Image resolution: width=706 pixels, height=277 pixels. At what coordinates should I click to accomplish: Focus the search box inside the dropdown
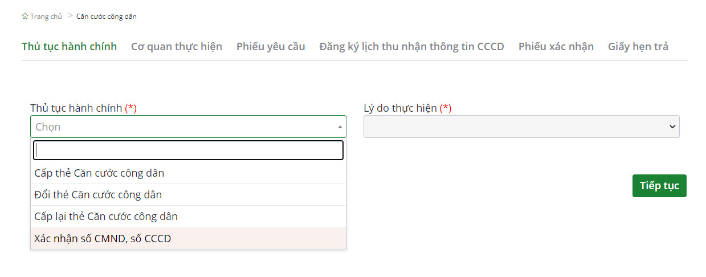tap(188, 150)
